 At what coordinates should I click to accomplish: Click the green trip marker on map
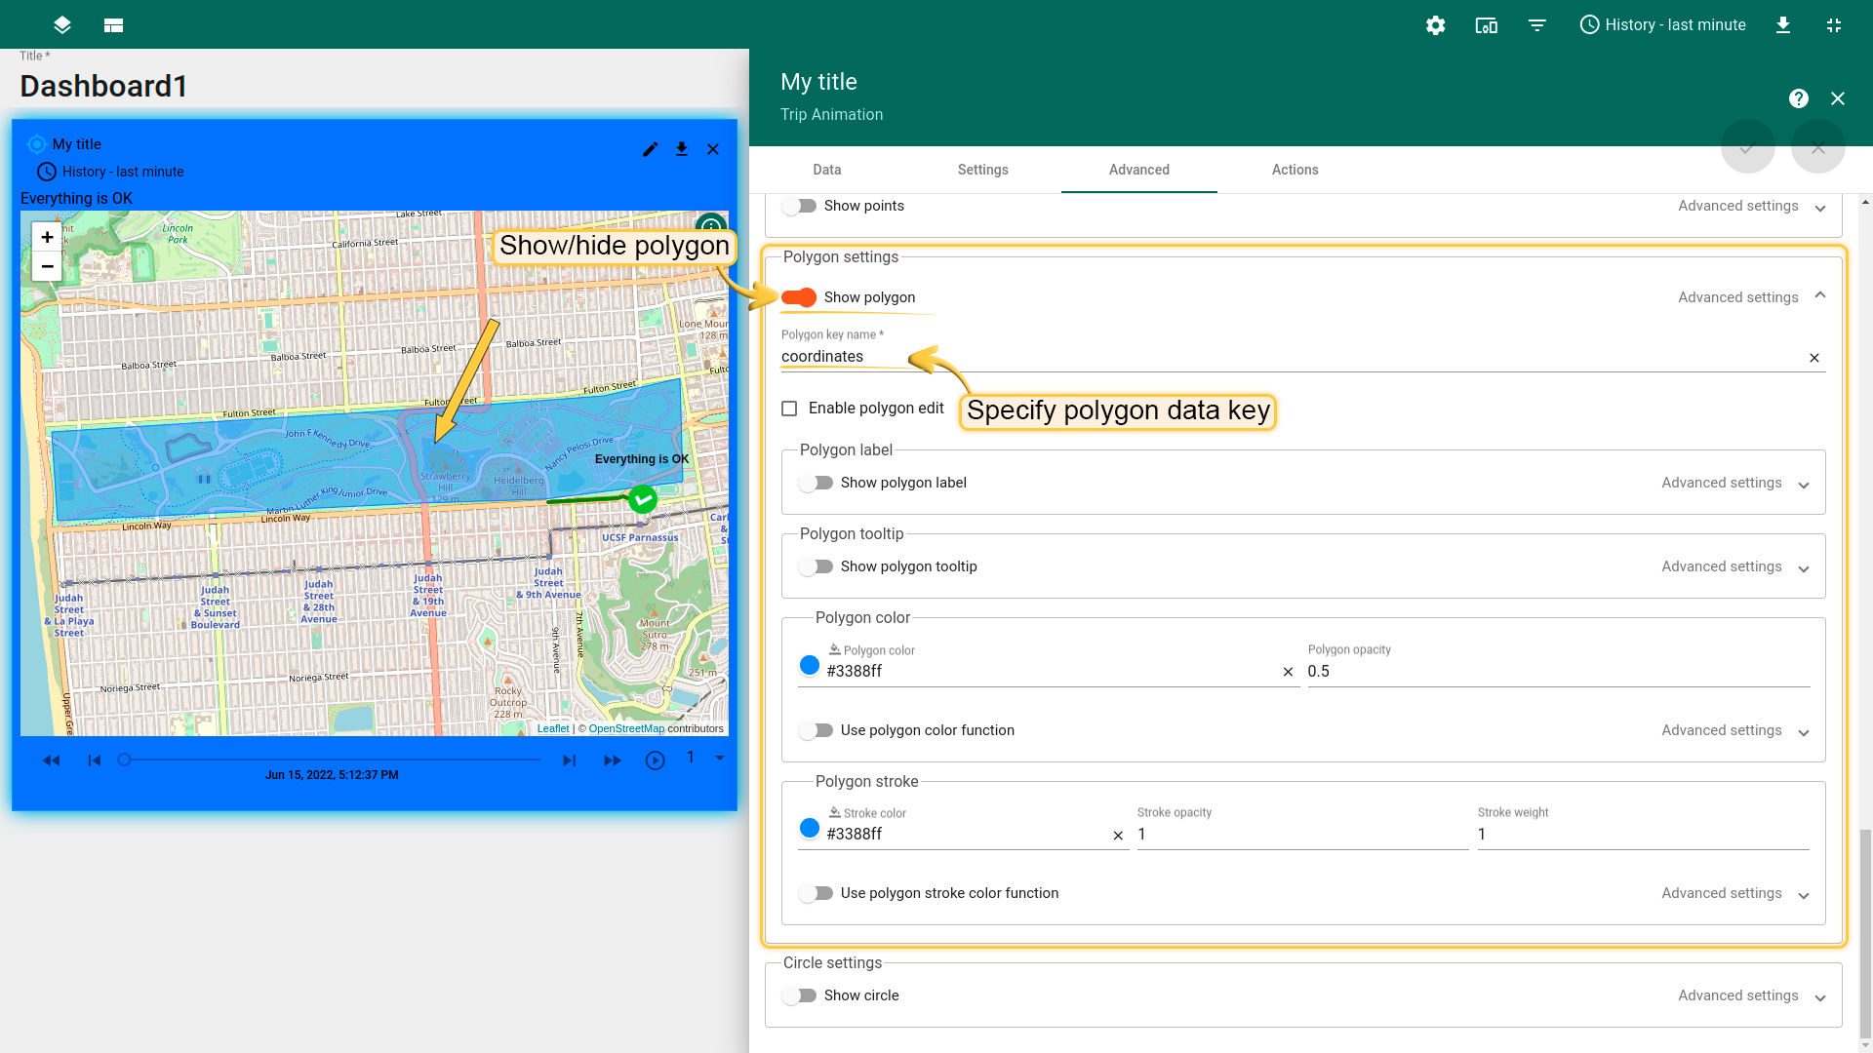642,499
